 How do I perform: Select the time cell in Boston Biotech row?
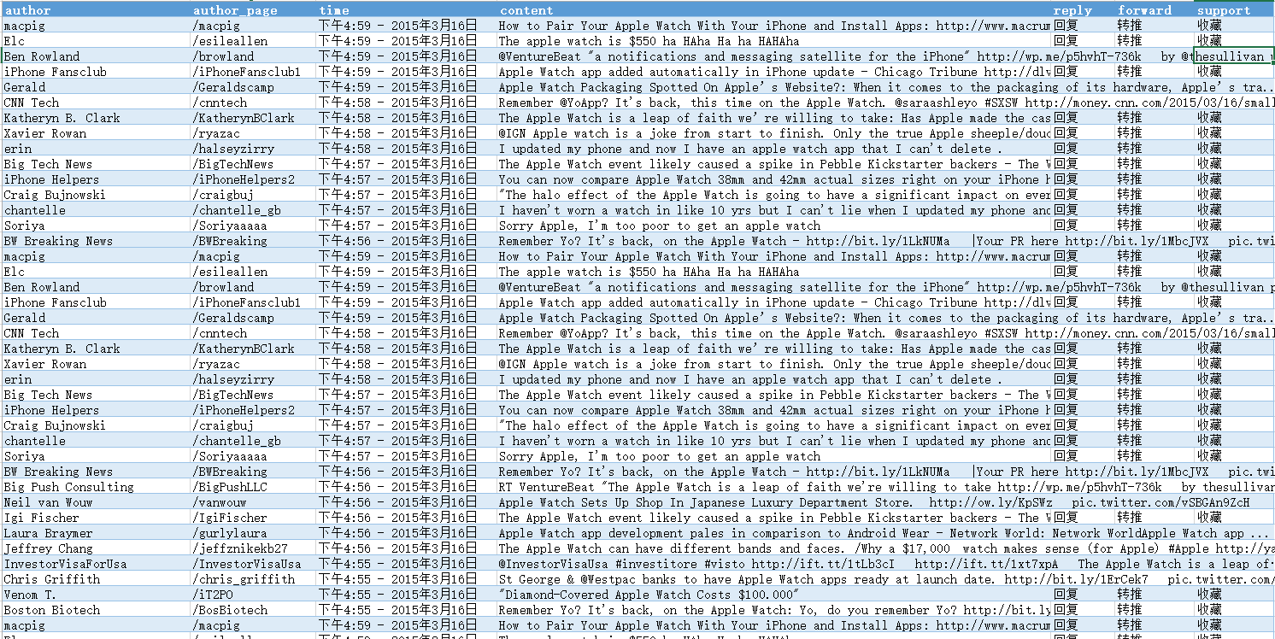407,610
